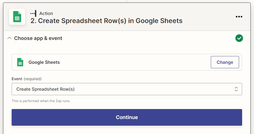Image resolution: width=254 pixels, height=134 pixels.
Task: Click the Google Sheets app name text
Action: point(44,62)
